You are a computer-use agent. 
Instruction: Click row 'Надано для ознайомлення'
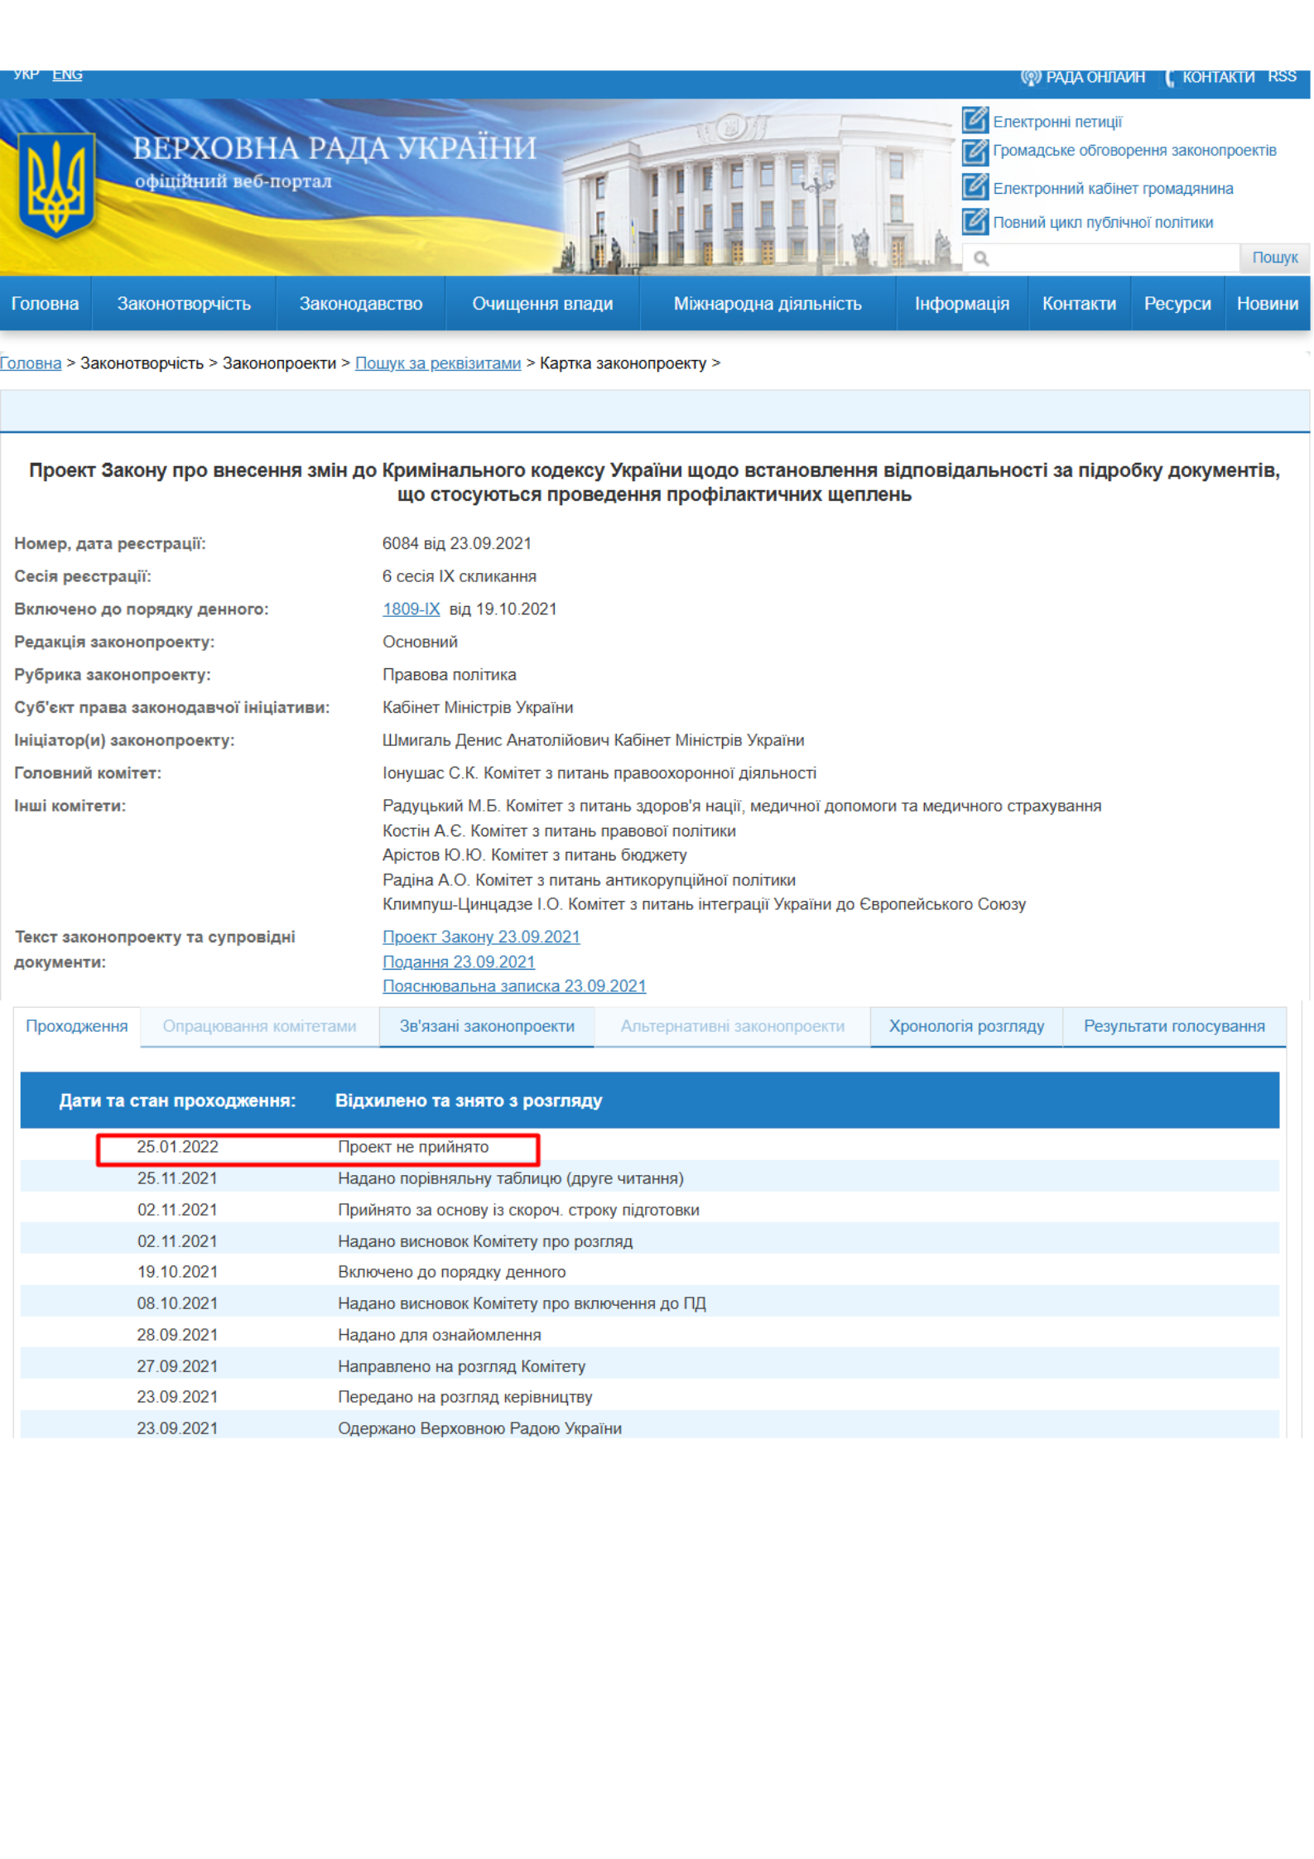click(x=650, y=1336)
